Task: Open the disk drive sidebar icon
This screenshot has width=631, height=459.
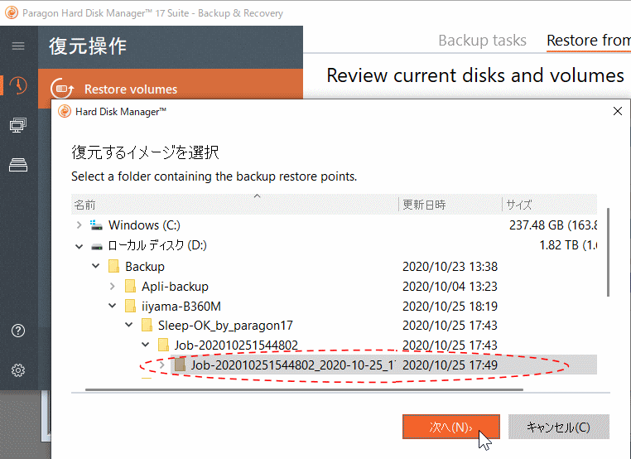Action: pyautogui.click(x=18, y=165)
